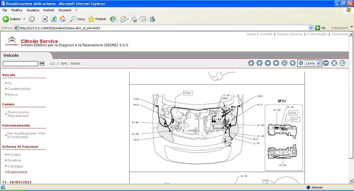Image resolution: width=354 pixels, height=191 pixels.
Task: Open the schematic in a new window
Action: coord(343,64)
